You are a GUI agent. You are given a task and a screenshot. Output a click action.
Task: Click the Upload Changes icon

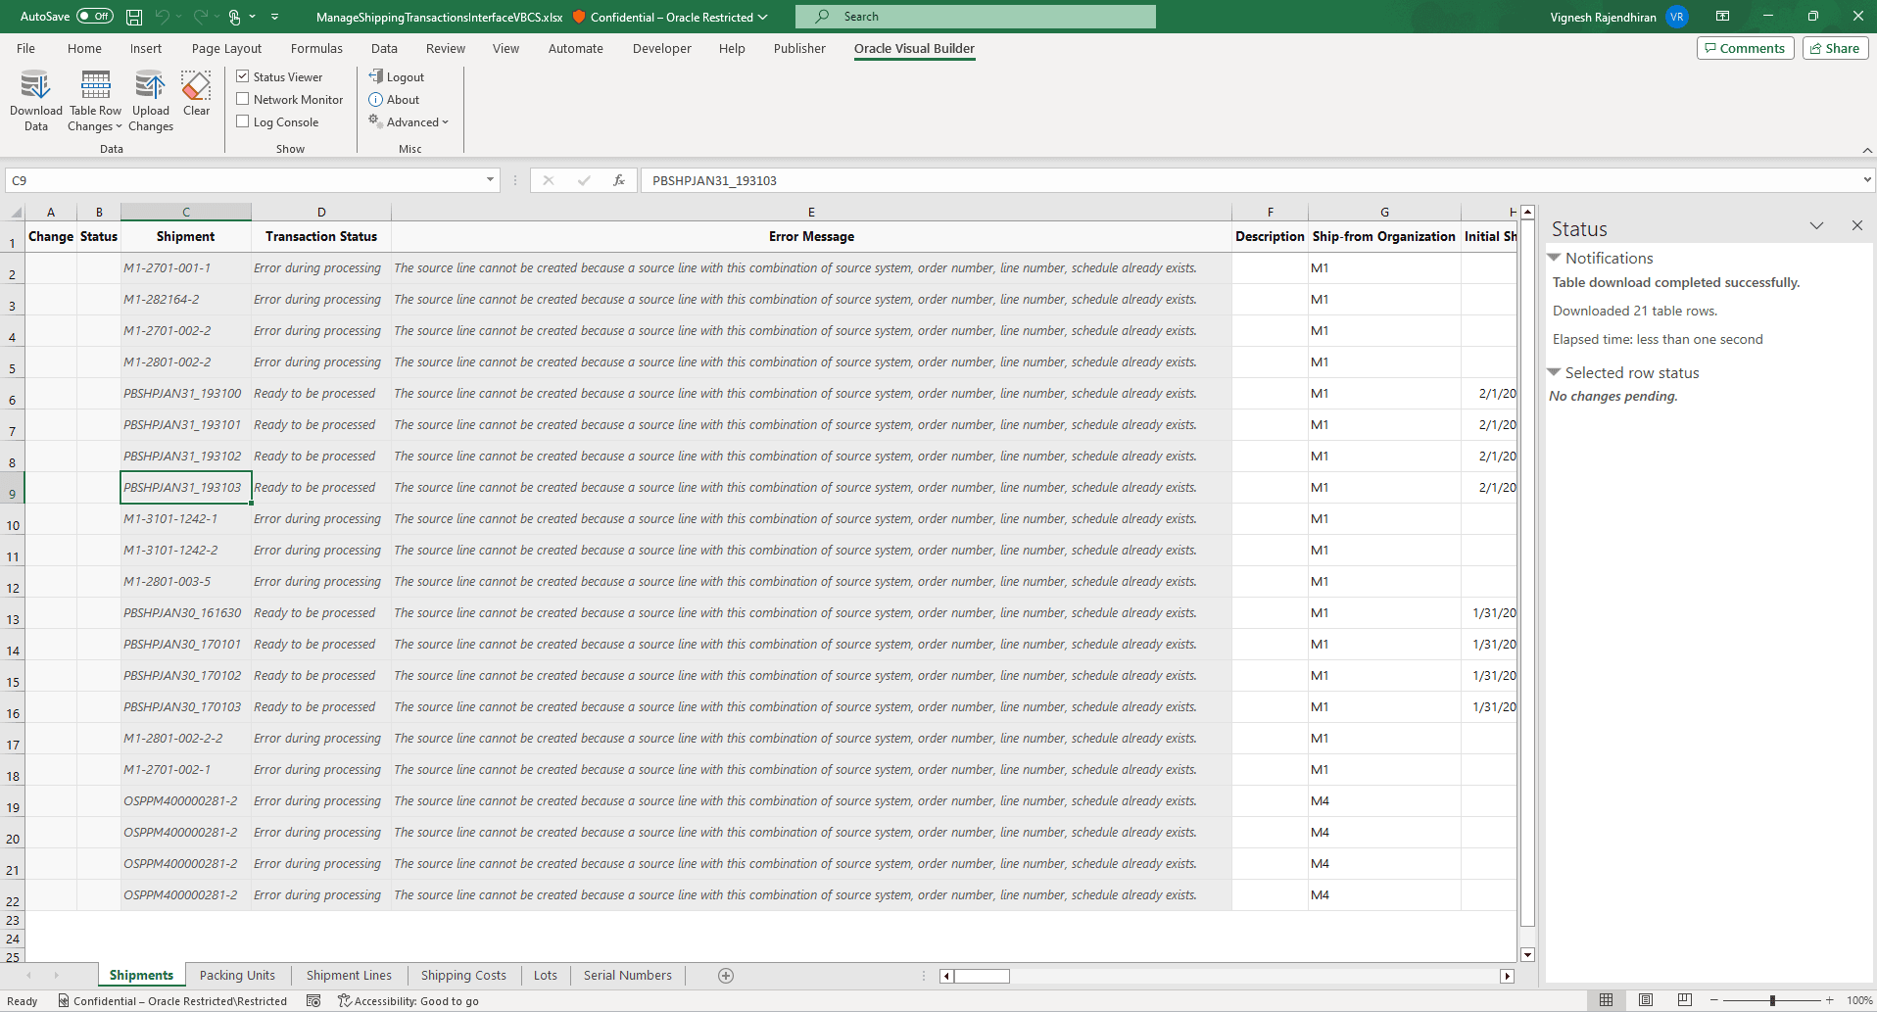coord(150,99)
